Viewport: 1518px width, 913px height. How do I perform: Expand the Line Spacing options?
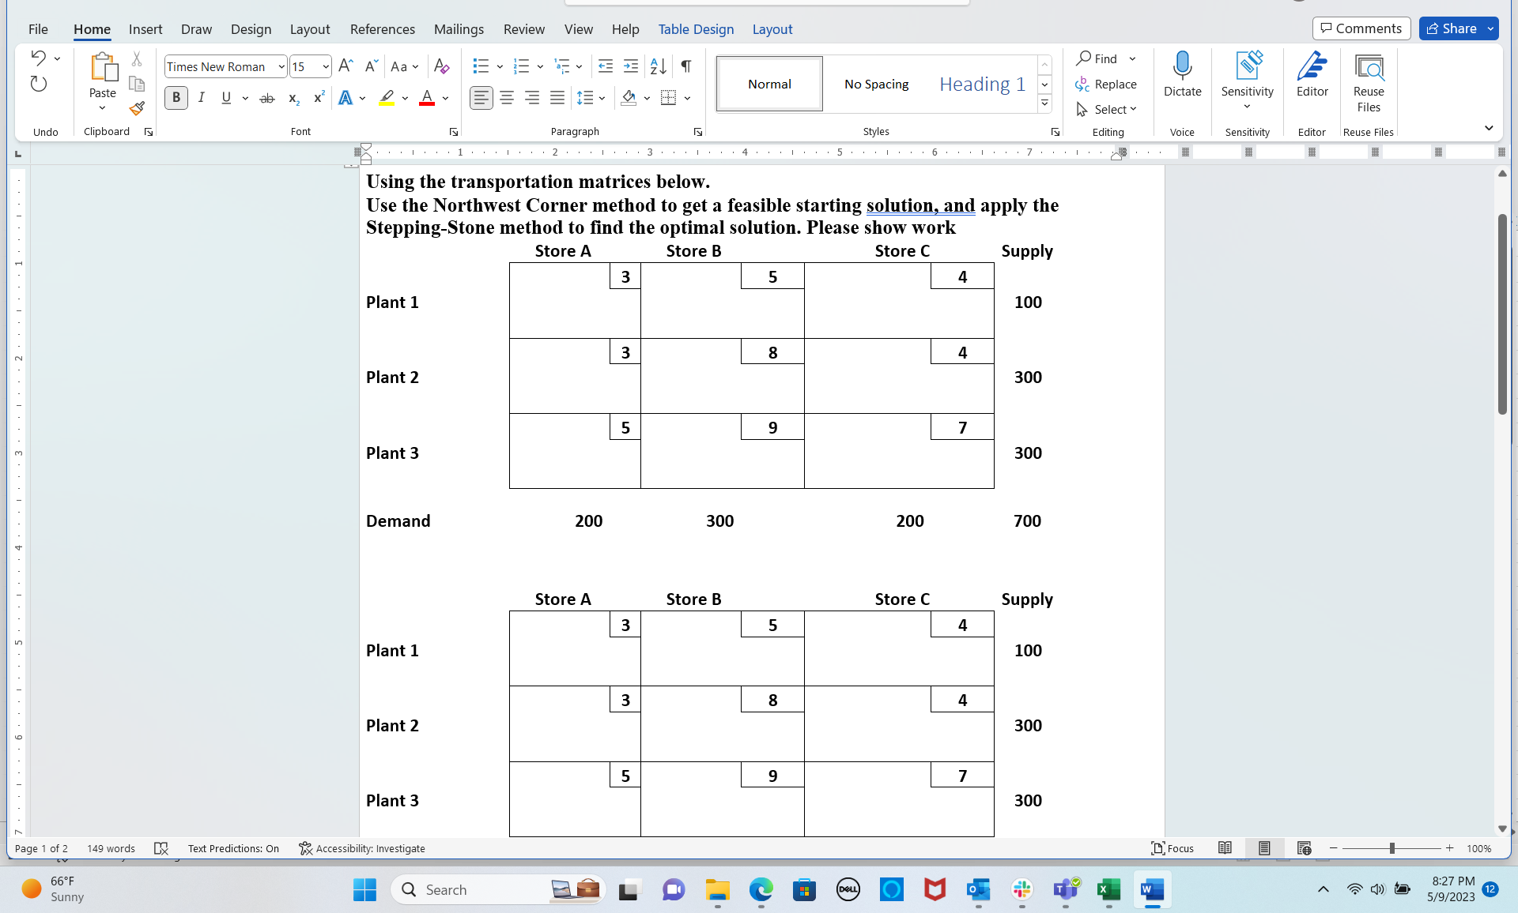[602, 97]
